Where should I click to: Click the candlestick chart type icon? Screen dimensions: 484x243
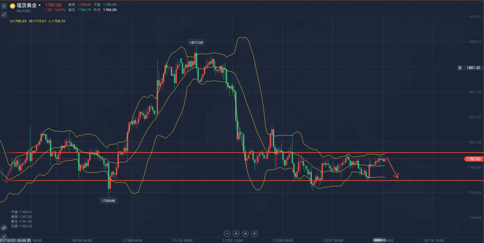coord(4,227)
